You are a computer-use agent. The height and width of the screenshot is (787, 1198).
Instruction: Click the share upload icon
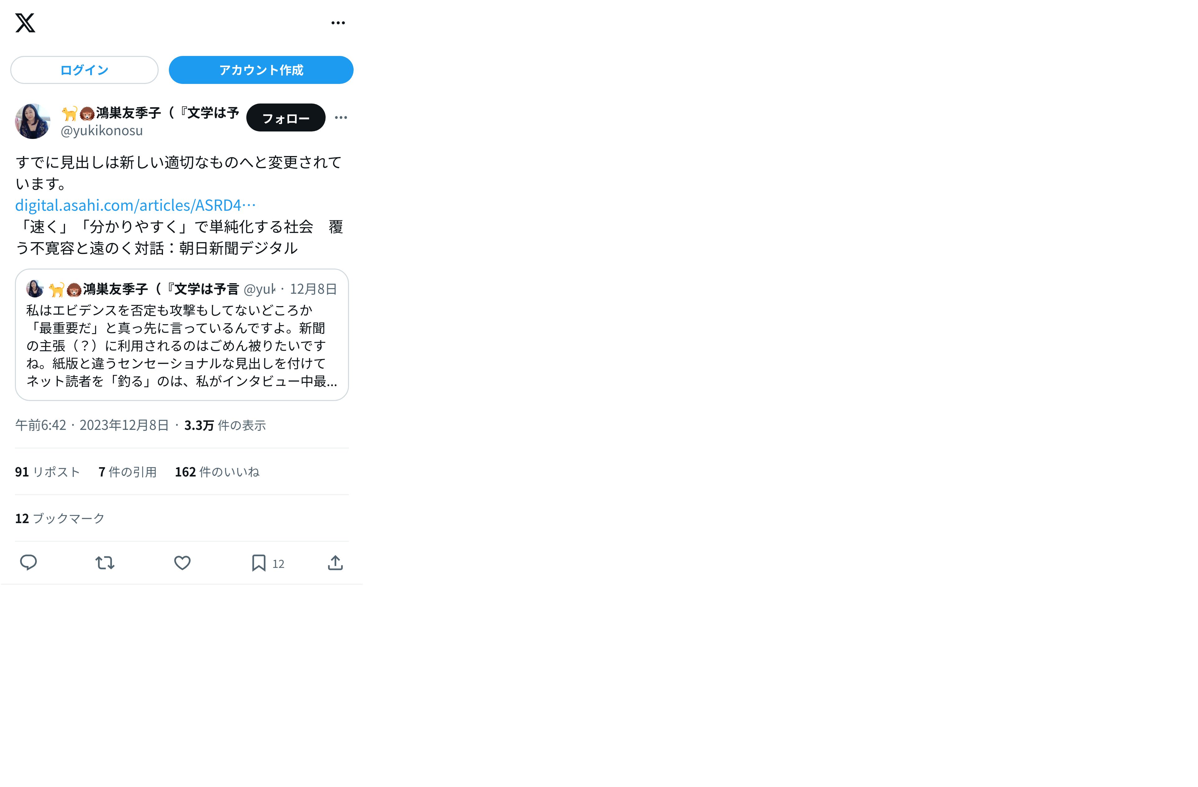[335, 563]
